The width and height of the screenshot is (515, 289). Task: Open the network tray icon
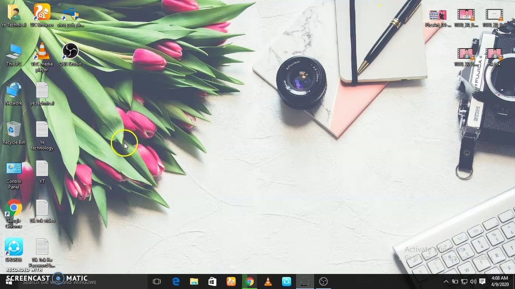click(x=464, y=282)
